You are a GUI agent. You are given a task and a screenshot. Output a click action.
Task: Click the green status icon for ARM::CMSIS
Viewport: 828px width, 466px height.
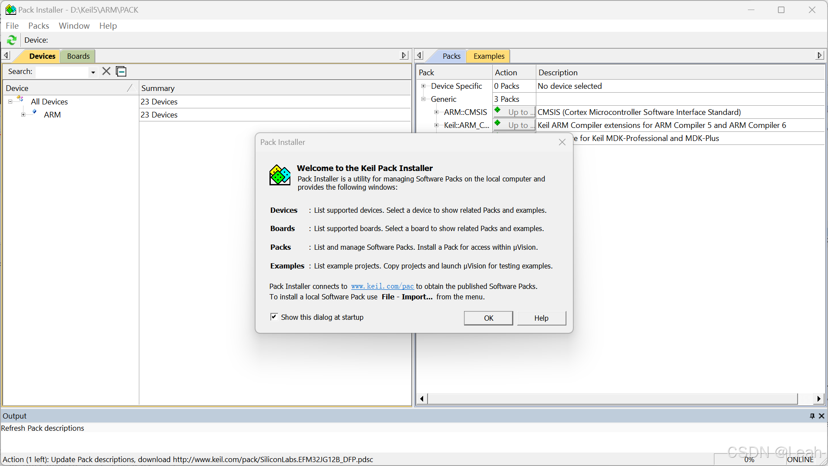point(498,110)
